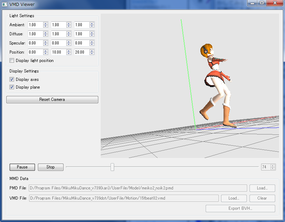The height and width of the screenshot is (222, 285).
Task: Increase second Specular value with up arrow
Action: (69, 42)
